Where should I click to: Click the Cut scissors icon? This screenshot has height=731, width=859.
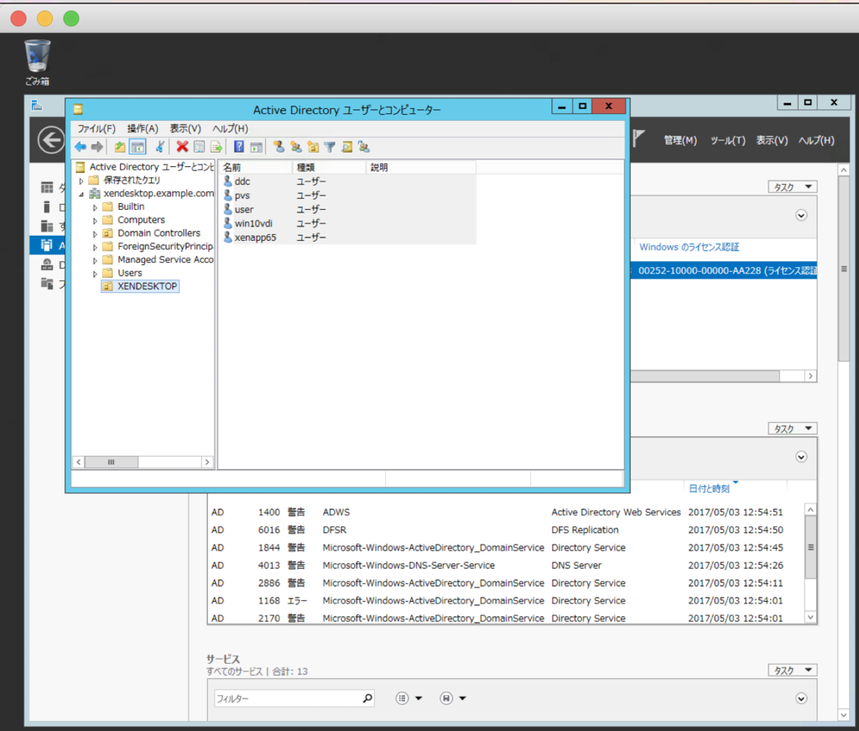(x=160, y=147)
